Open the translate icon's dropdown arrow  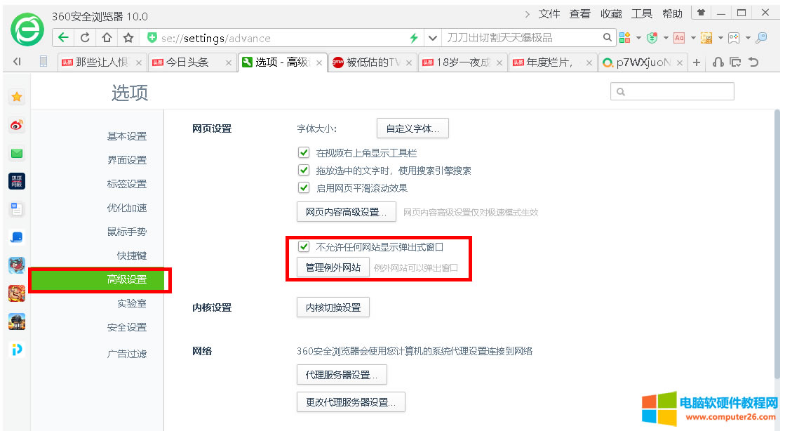pos(693,38)
